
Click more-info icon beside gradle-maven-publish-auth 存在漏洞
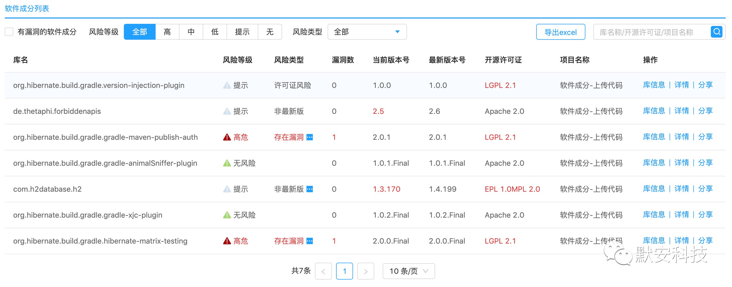(x=310, y=137)
